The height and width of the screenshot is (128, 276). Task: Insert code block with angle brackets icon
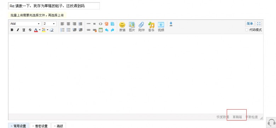100,24
